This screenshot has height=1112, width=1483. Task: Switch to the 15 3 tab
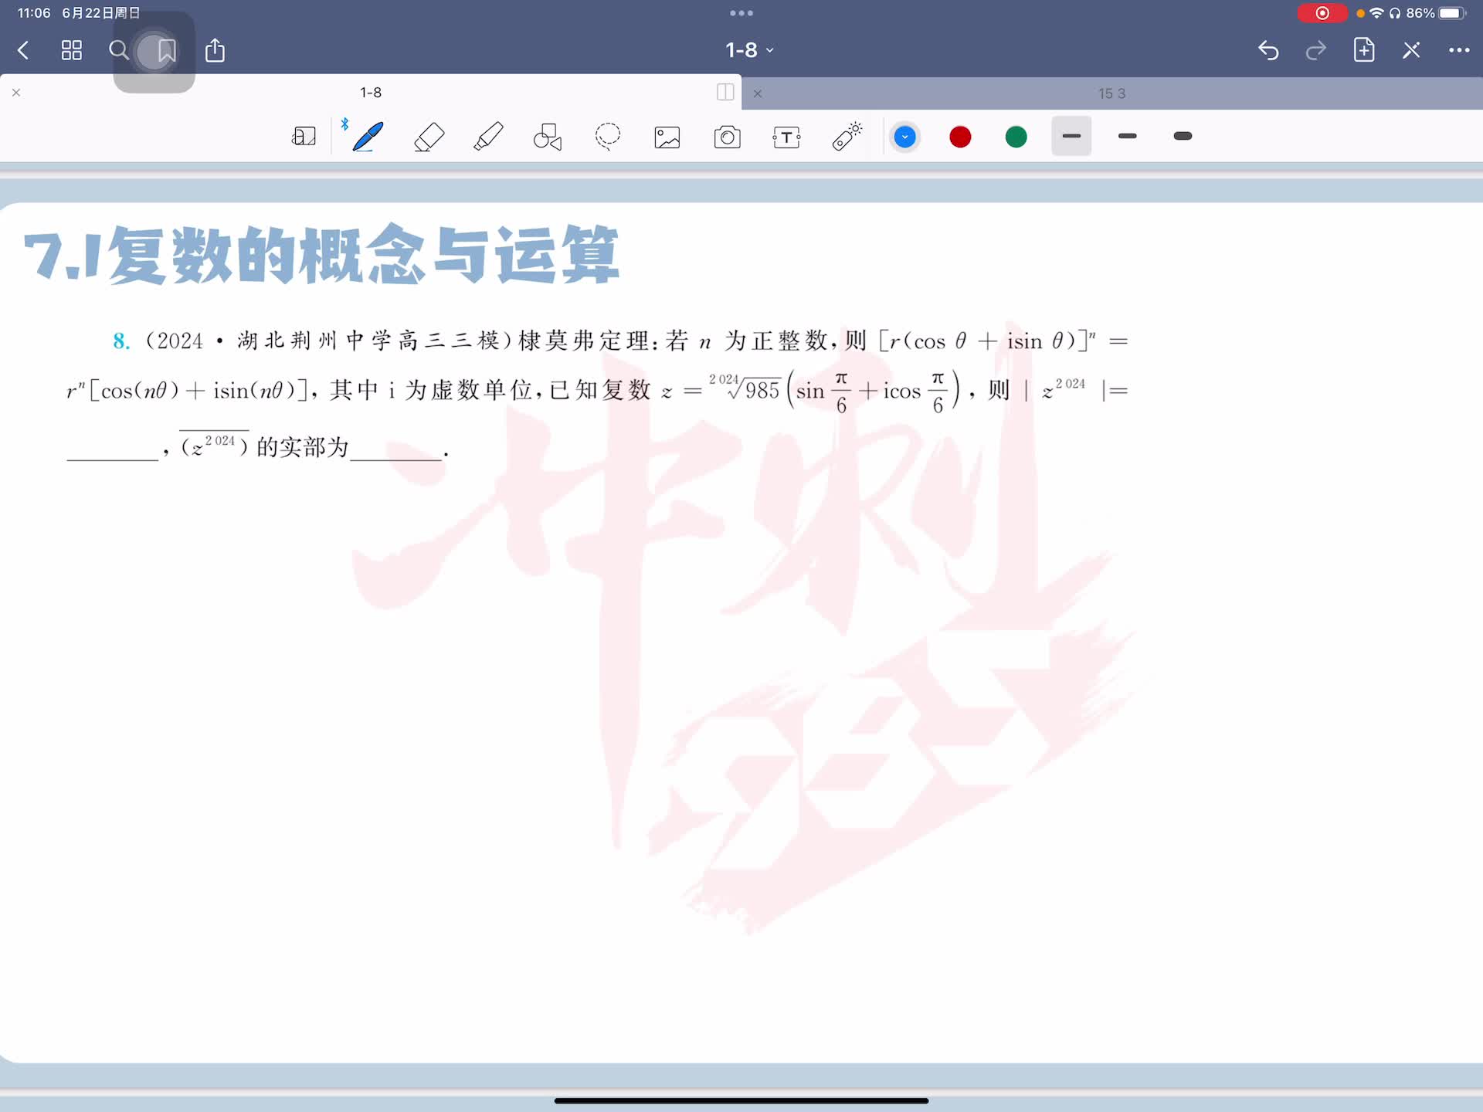[x=1111, y=93]
